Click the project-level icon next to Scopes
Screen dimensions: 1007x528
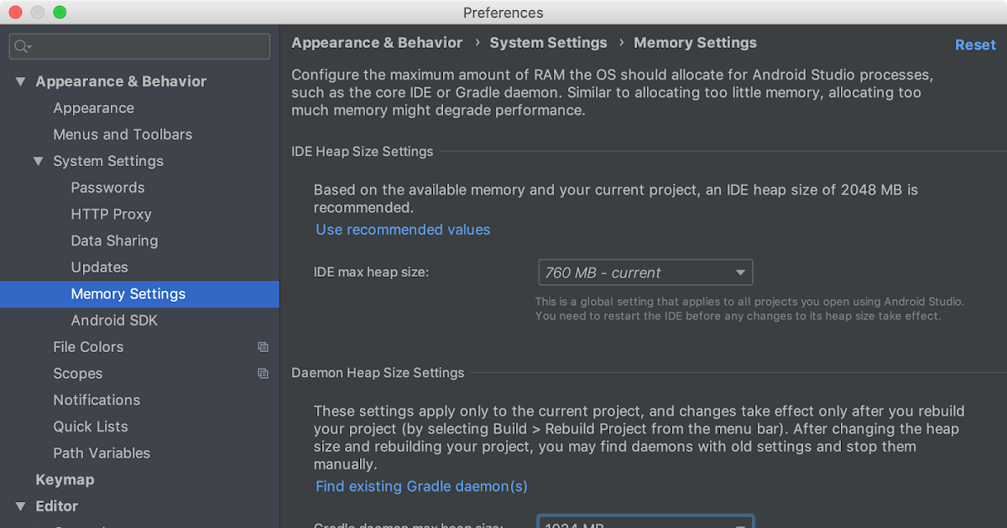coord(263,374)
